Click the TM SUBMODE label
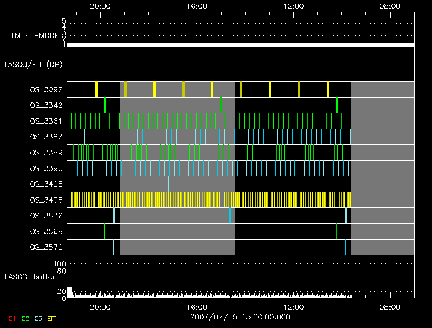 [x=35, y=36]
